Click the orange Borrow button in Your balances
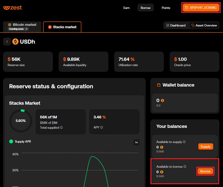This screenshot has height=187, width=223. [205, 171]
